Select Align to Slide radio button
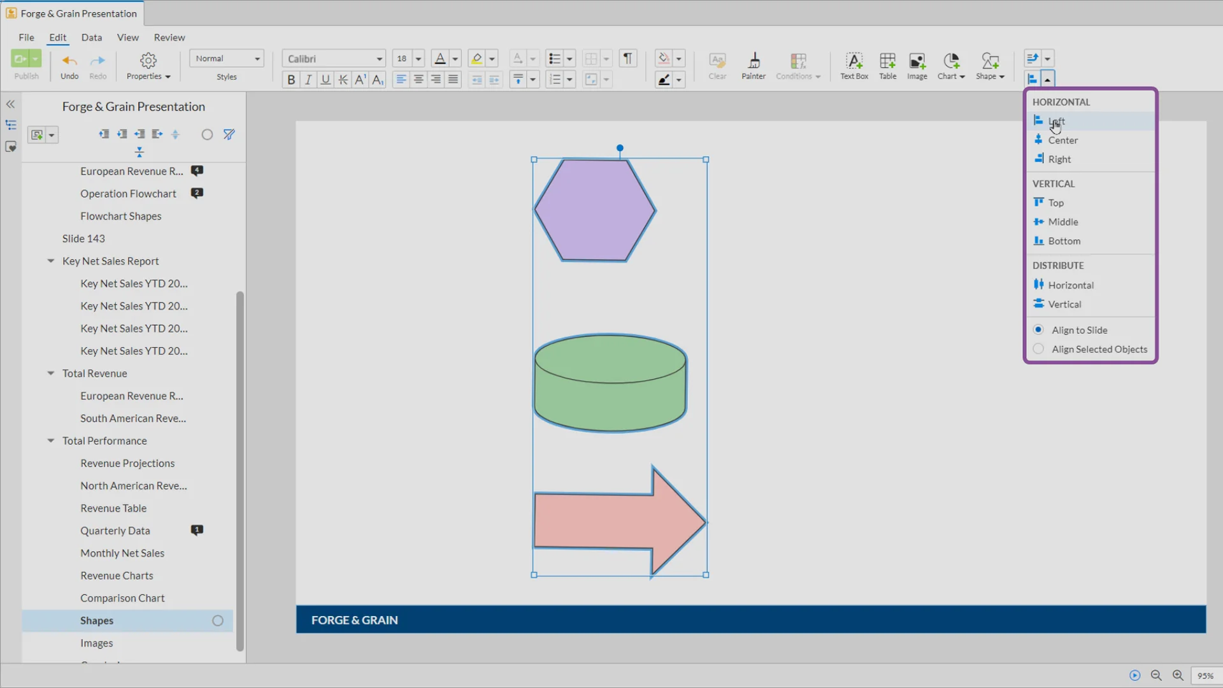The width and height of the screenshot is (1223, 688). (1038, 330)
